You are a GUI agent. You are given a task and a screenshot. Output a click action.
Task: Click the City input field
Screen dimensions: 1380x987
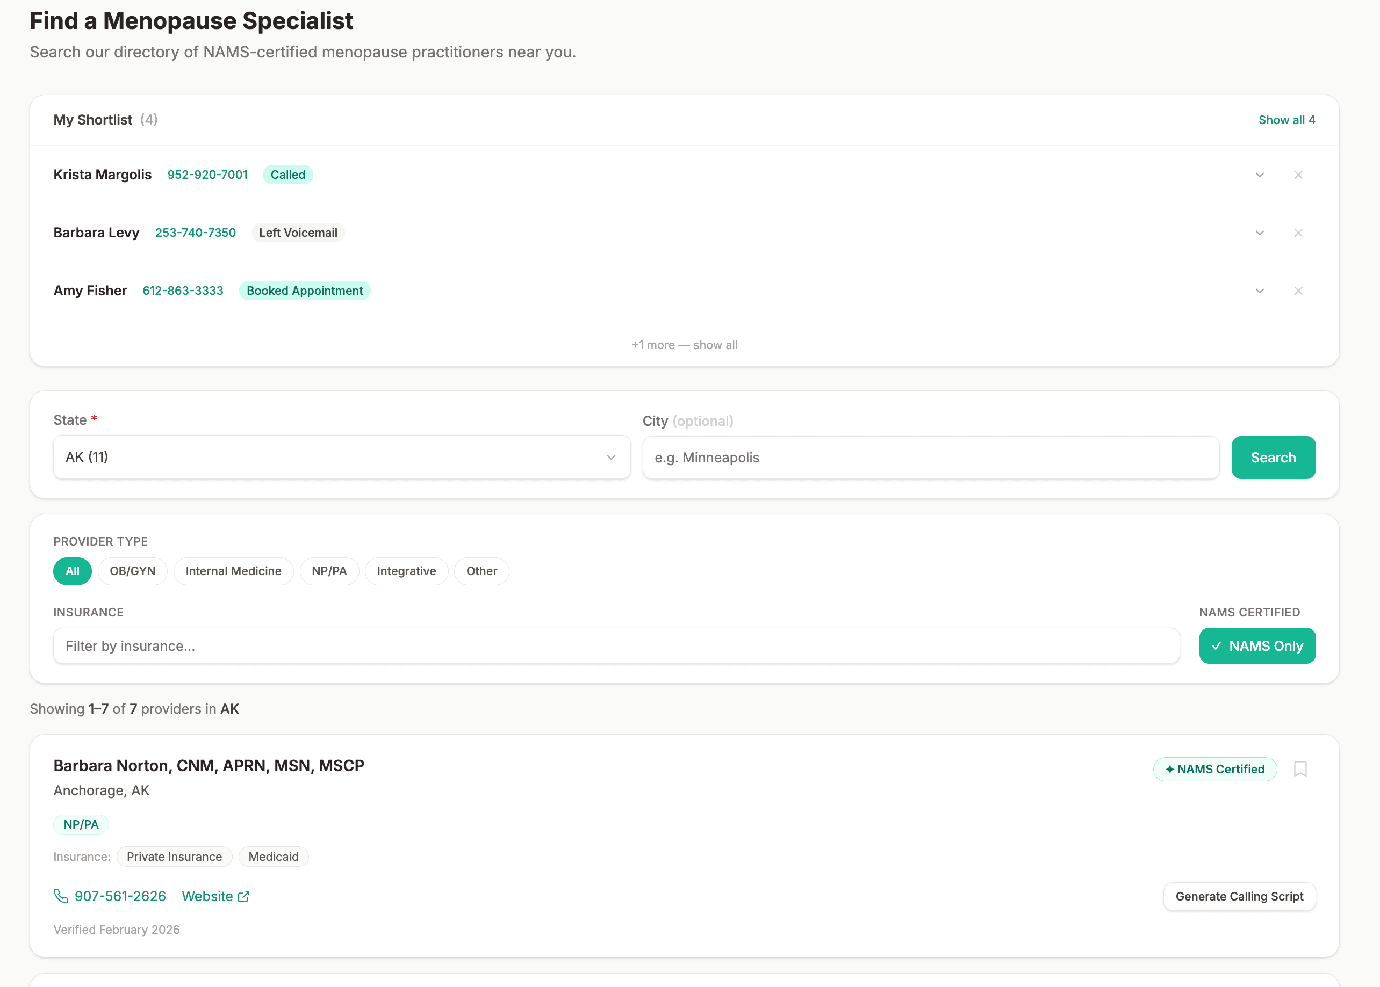click(931, 458)
